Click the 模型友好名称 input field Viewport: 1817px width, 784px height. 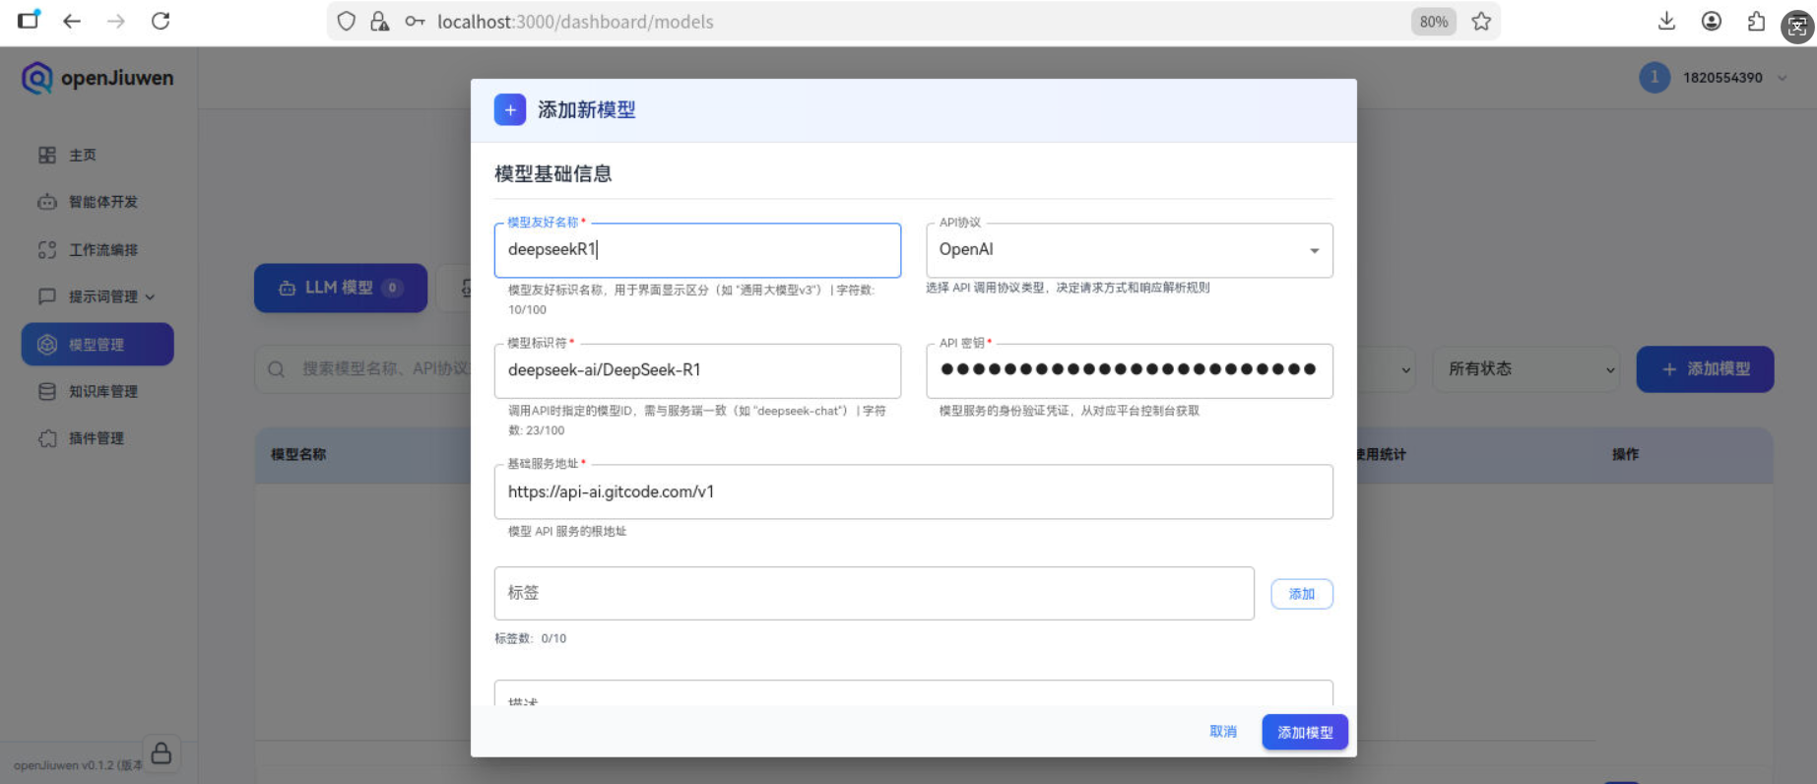[x=697, y=250]
